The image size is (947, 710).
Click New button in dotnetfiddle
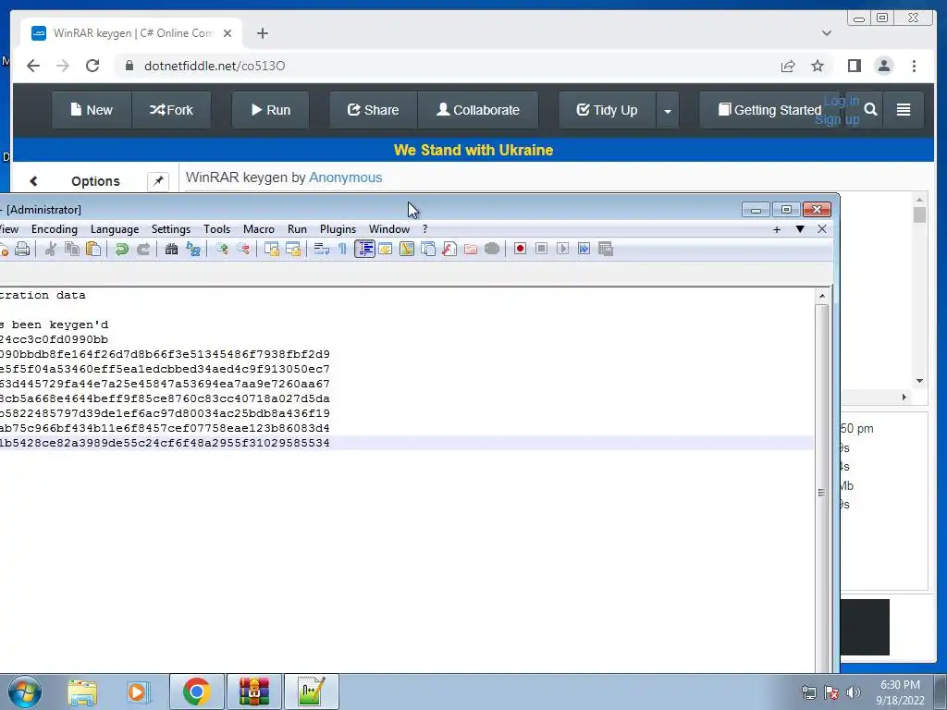92,110
